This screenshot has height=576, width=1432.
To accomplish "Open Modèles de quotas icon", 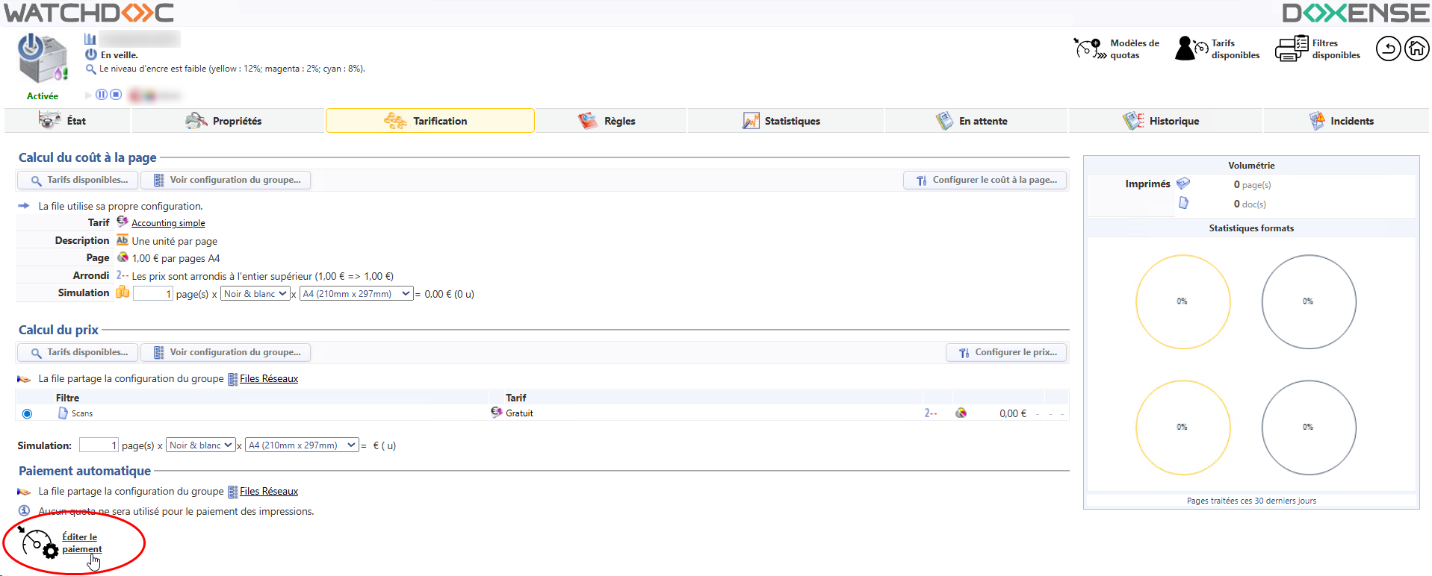I will [x=1088, y=49].
